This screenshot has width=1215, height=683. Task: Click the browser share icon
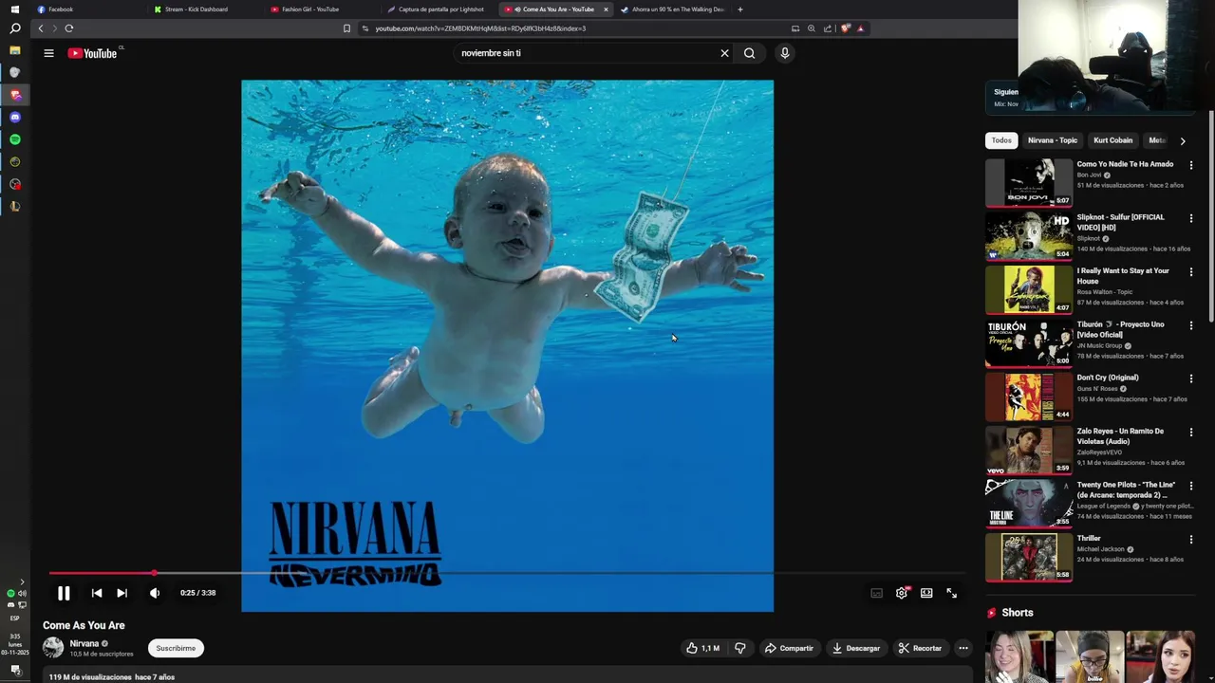click(x=828, y=28)
